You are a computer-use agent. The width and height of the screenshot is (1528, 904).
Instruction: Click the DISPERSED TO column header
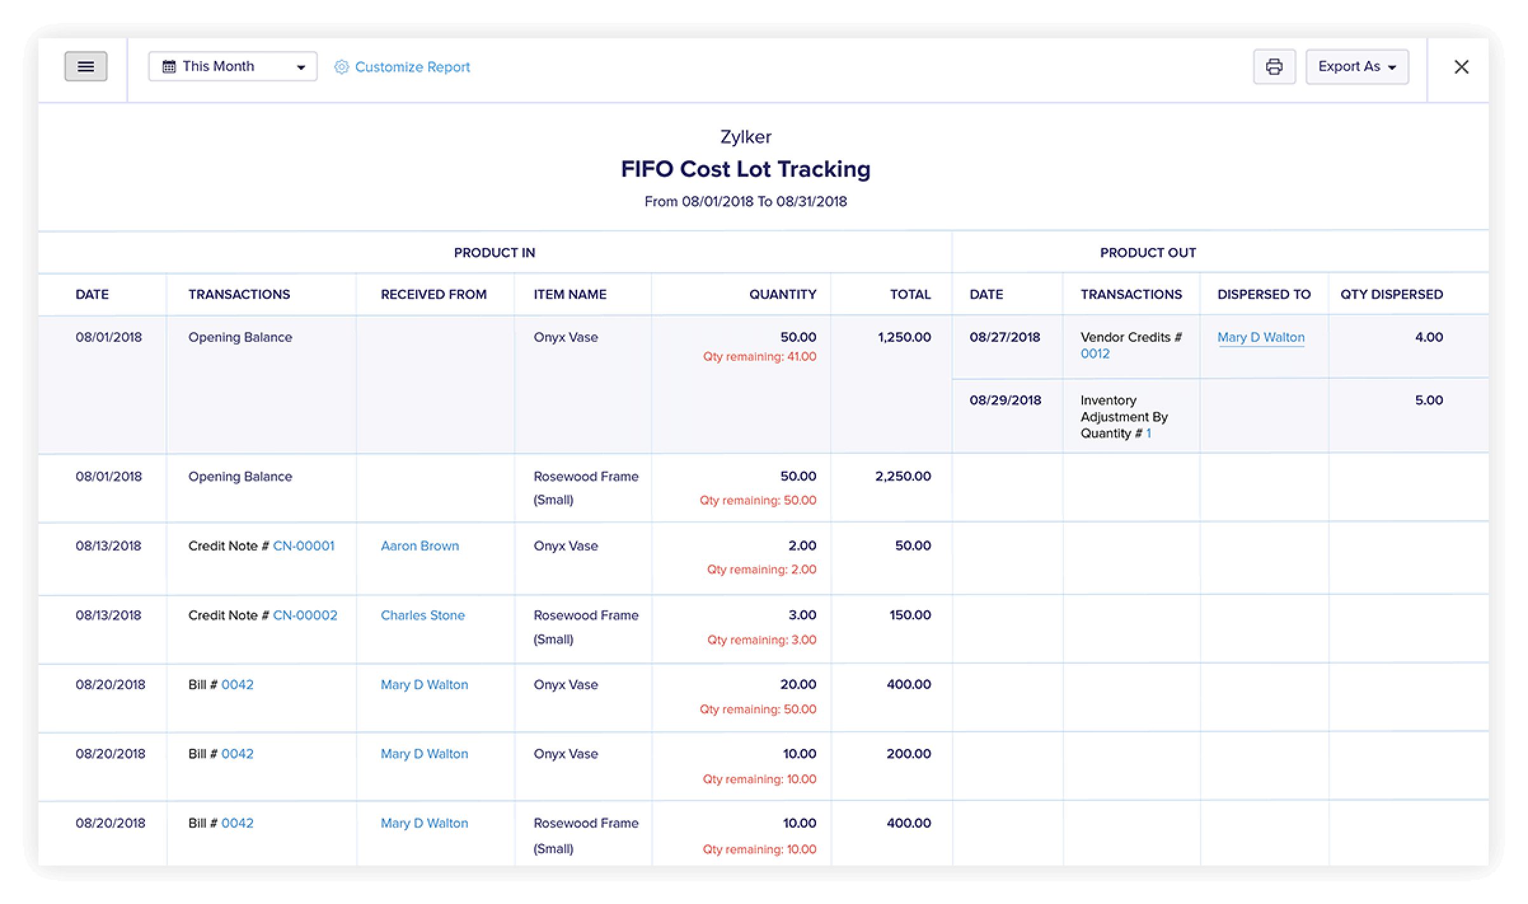point(1264,294)
